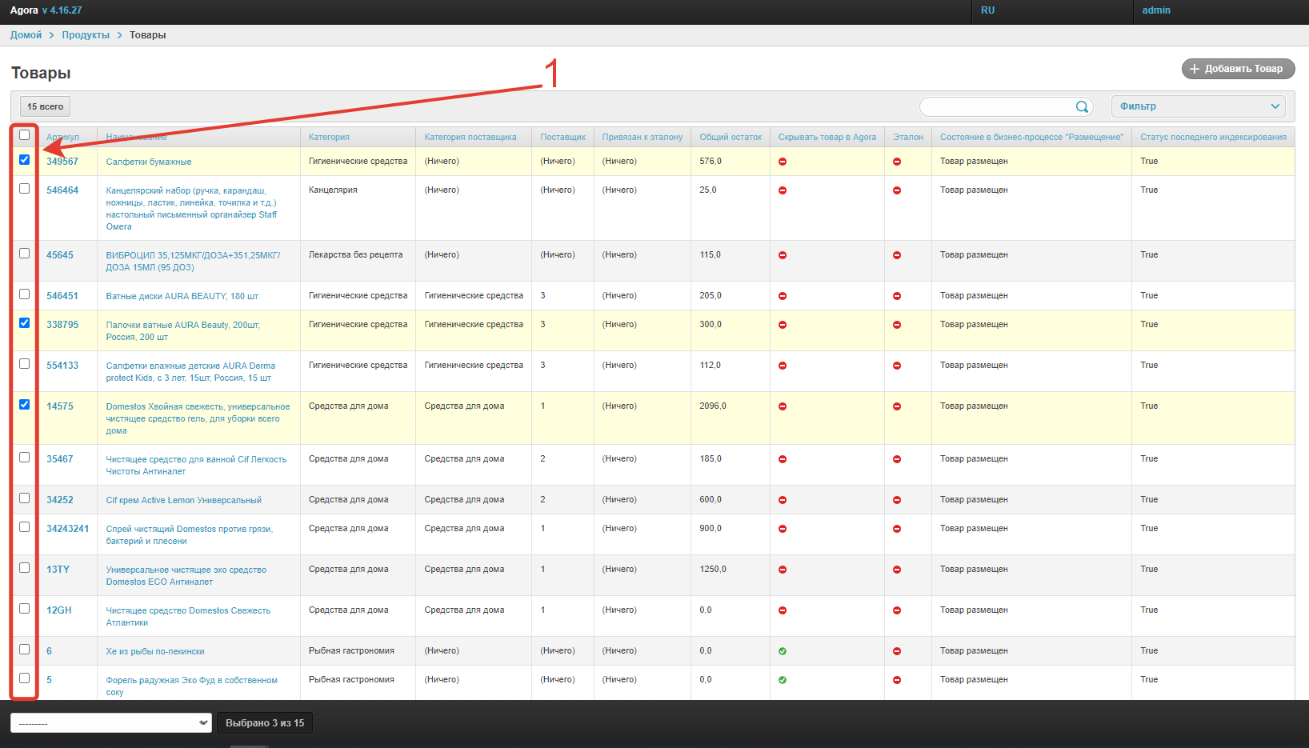Screen dimensions: 1309x748
Task: Click the Добавить Товар button
Action: tap(1238, 69)
